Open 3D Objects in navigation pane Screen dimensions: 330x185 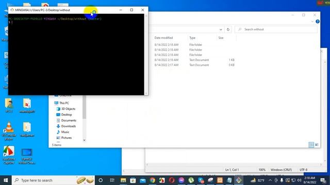click(x=68, y=109)
